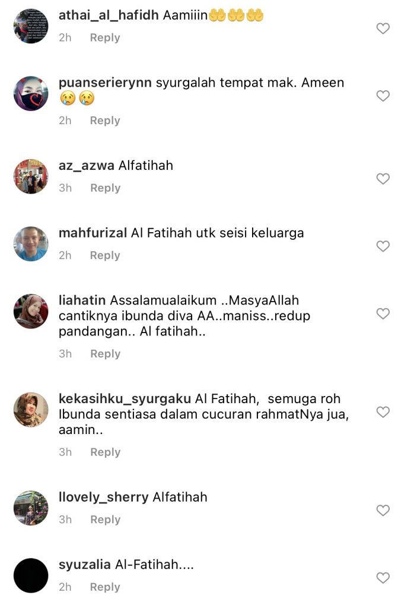Screen dimensions: 414x608
Task: Reply to puanserierynn's comment
Action: tap(105, 121)
